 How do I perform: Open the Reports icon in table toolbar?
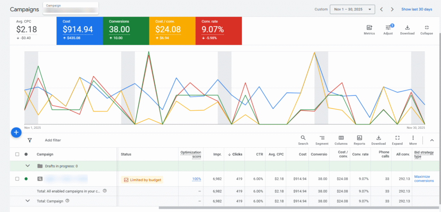359,138
